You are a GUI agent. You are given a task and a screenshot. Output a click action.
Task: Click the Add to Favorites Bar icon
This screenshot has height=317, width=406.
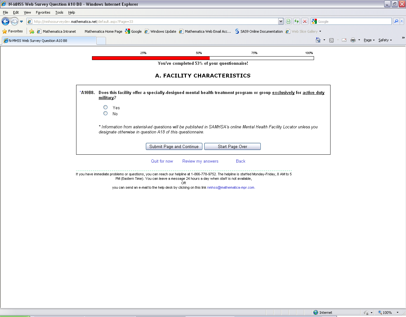pos(32,31)
